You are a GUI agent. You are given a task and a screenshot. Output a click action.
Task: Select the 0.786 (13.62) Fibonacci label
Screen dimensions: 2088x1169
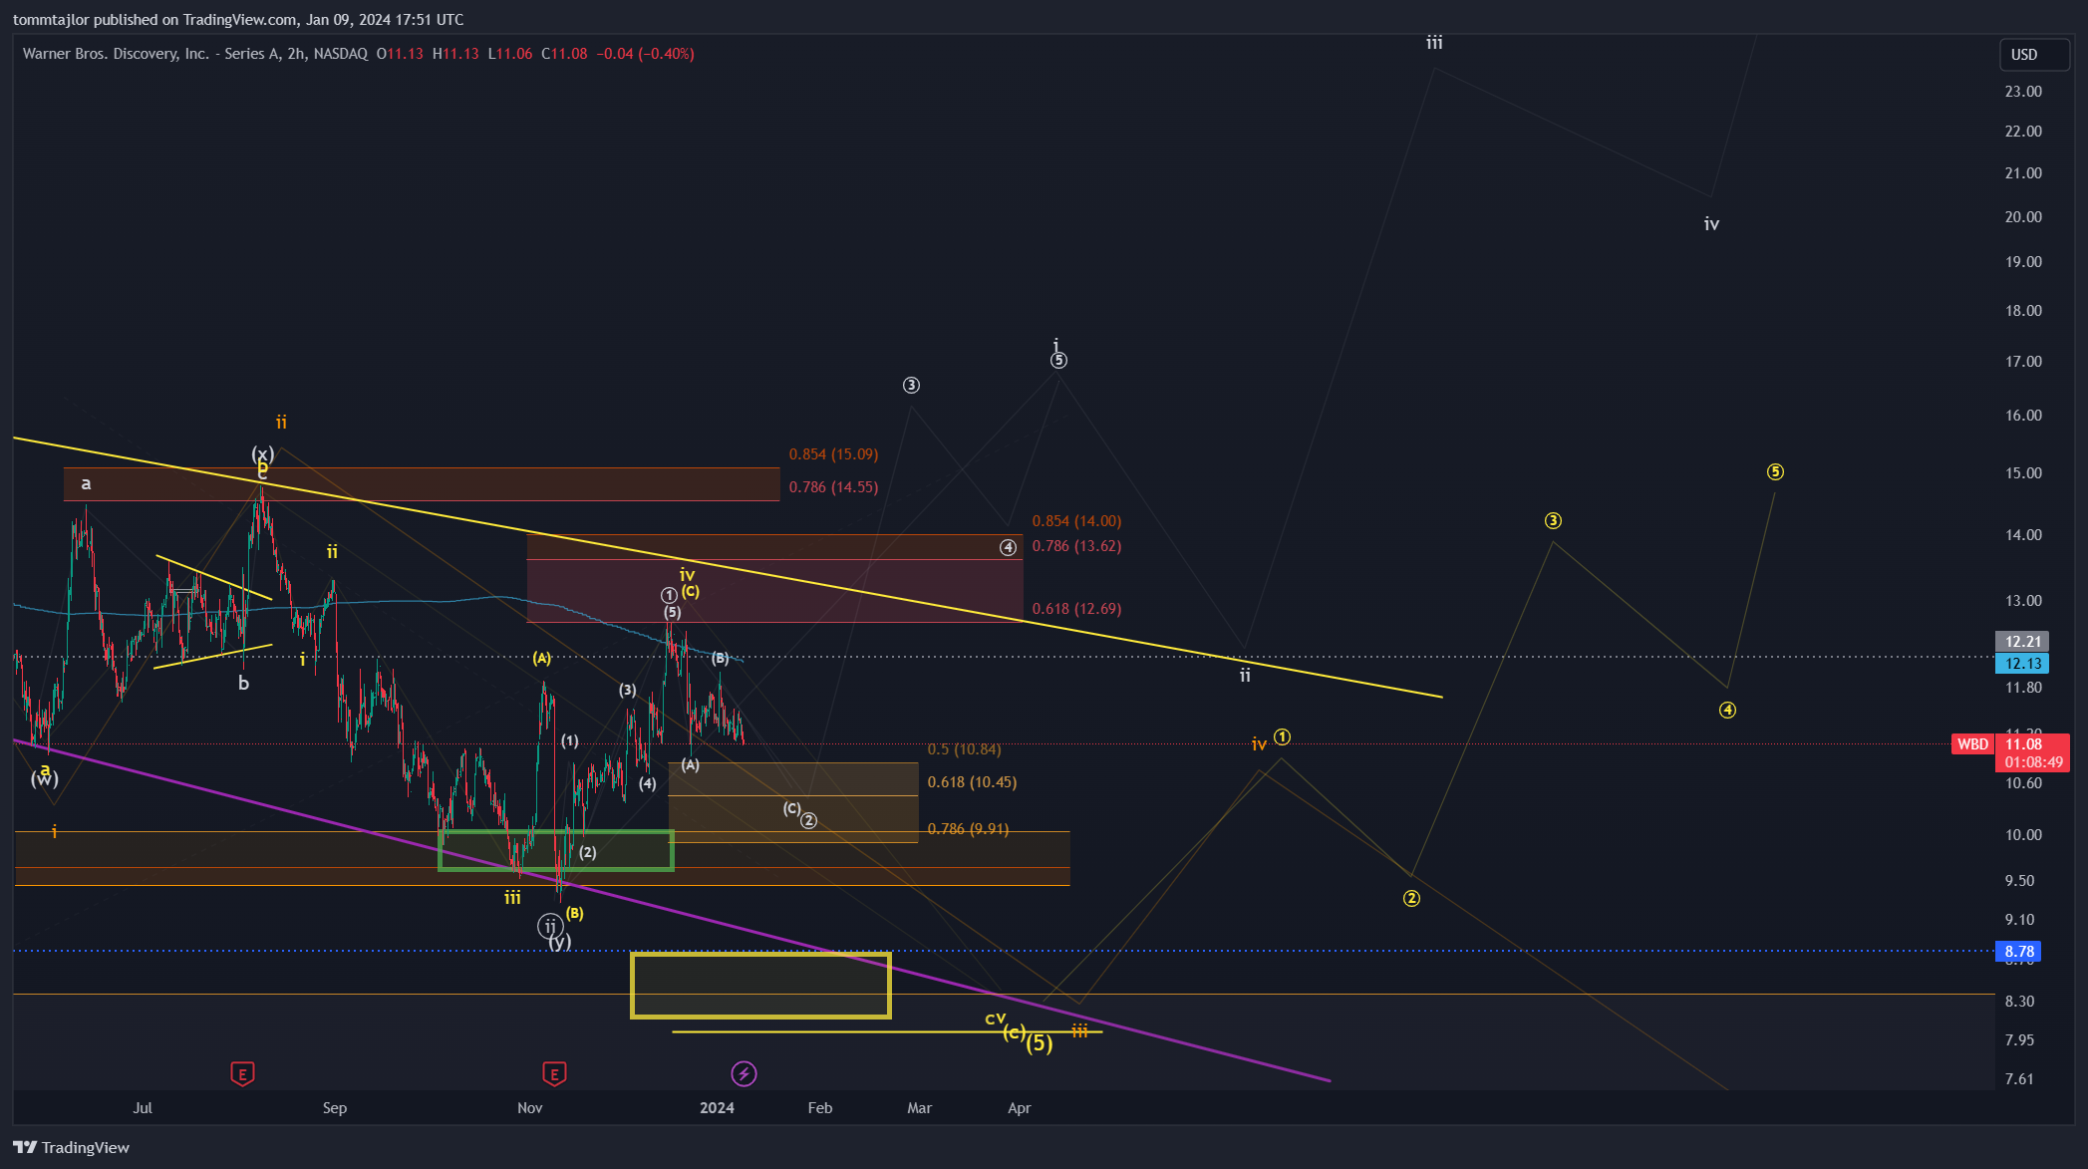click(1076, 546)
